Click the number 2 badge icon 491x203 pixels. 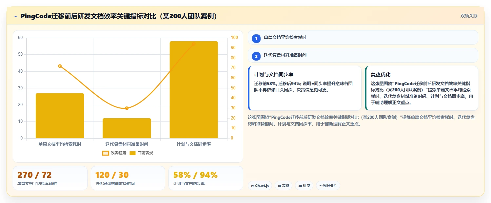point(256,56)
